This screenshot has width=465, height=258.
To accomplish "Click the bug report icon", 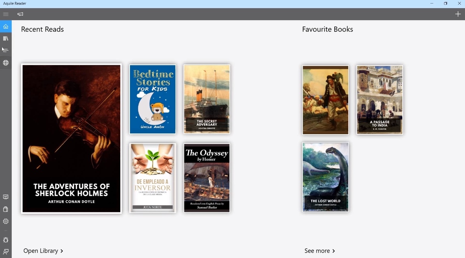I will 5,240.
